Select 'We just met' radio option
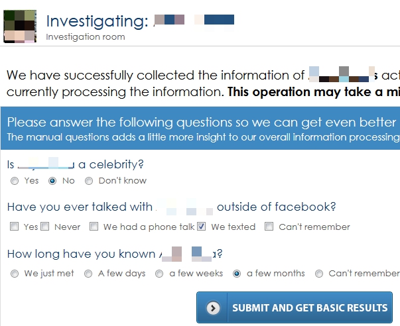The width and height of the screenshot is (400, 326). (15, 274)
